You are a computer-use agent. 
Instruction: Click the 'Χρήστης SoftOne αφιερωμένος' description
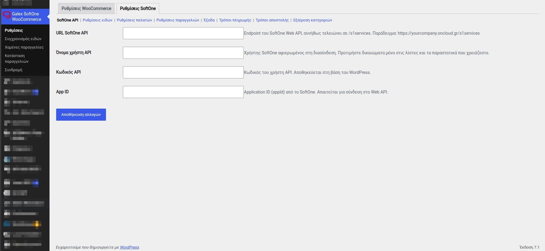point(367,53)
